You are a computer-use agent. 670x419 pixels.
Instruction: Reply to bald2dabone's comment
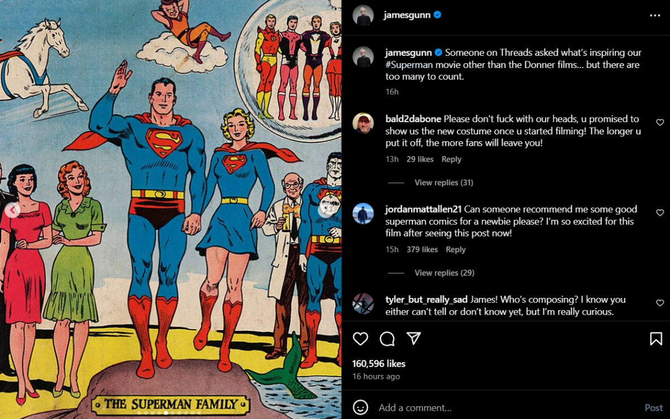[x=451, y=159]
